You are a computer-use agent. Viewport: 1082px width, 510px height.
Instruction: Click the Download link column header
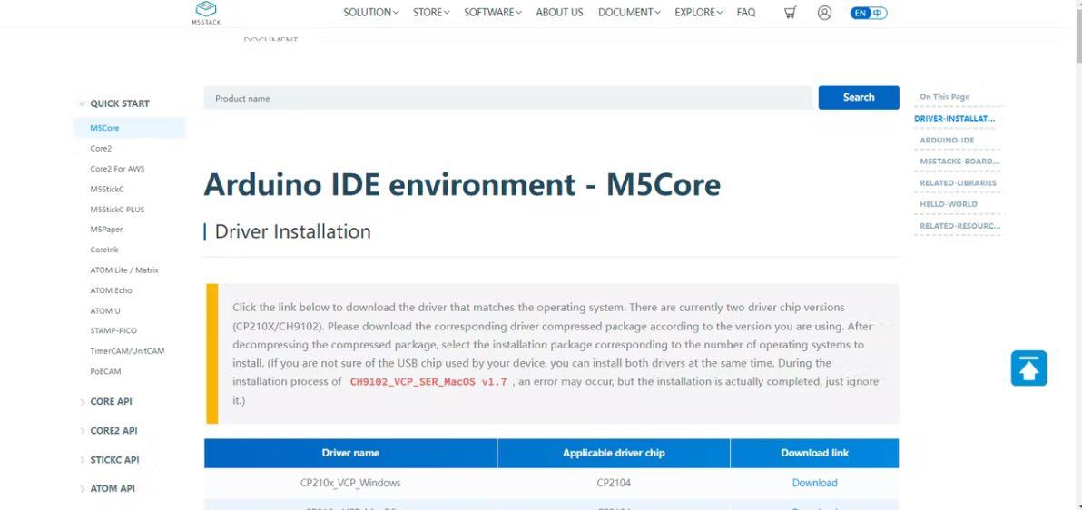point(815,454)
